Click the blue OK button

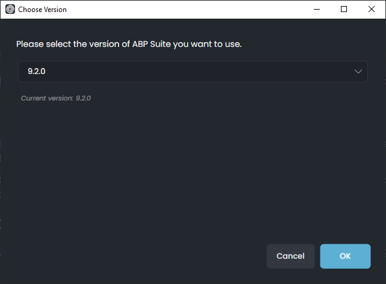tap(345, 256)
